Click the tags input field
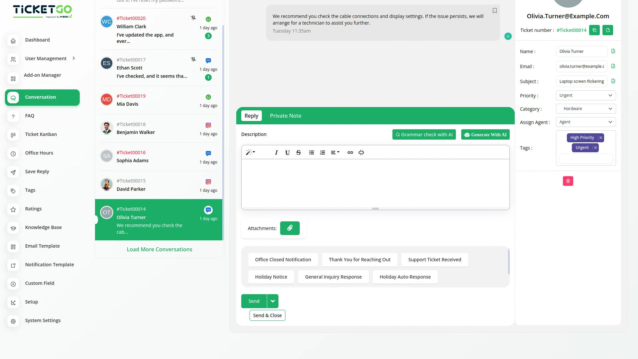638x359 pixels. click(585, 159)
